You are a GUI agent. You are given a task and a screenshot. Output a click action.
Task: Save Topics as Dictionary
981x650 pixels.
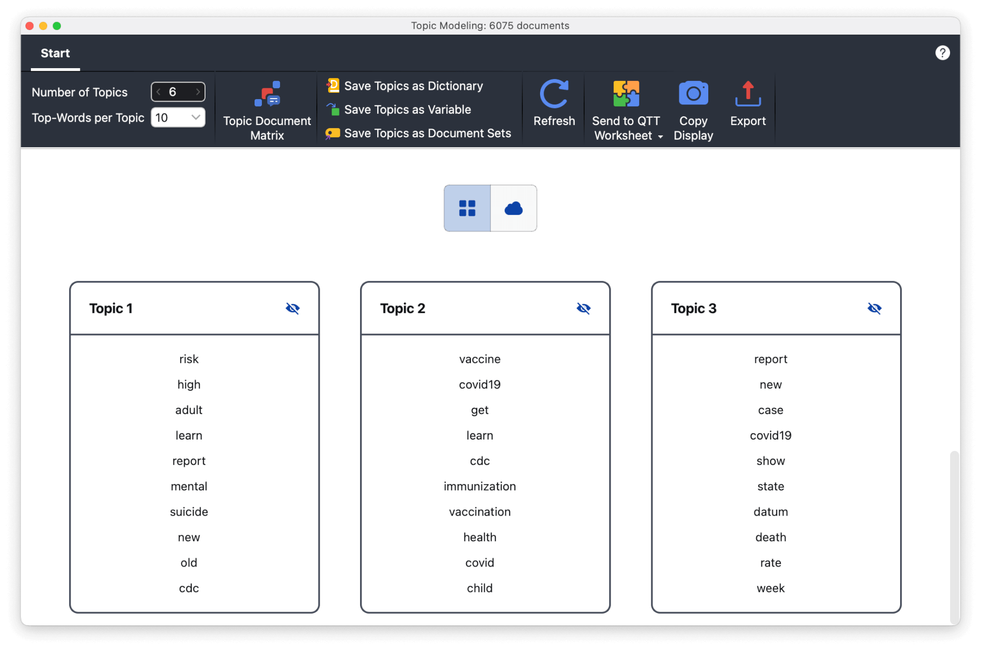(x=413, y=86)
